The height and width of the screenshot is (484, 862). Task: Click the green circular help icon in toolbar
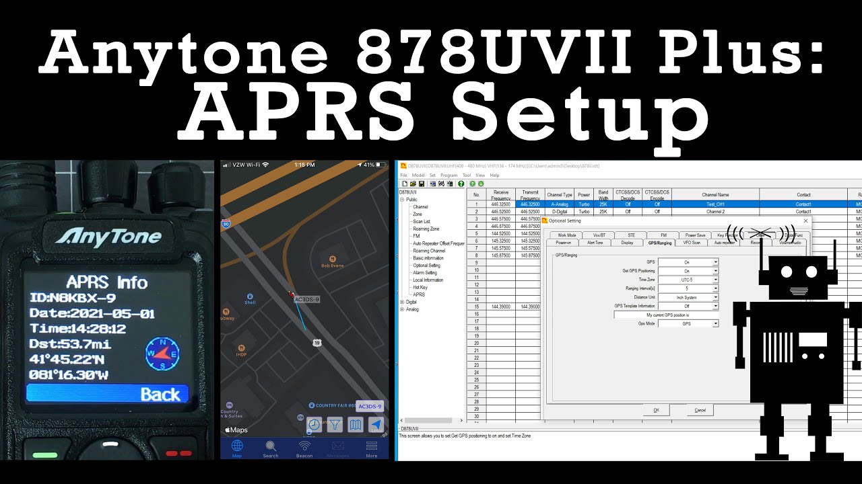coord(461,184)
